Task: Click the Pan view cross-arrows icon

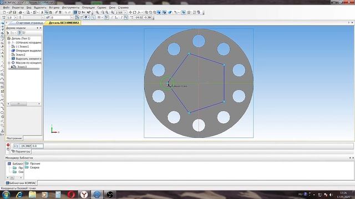Action: [130, 12]
